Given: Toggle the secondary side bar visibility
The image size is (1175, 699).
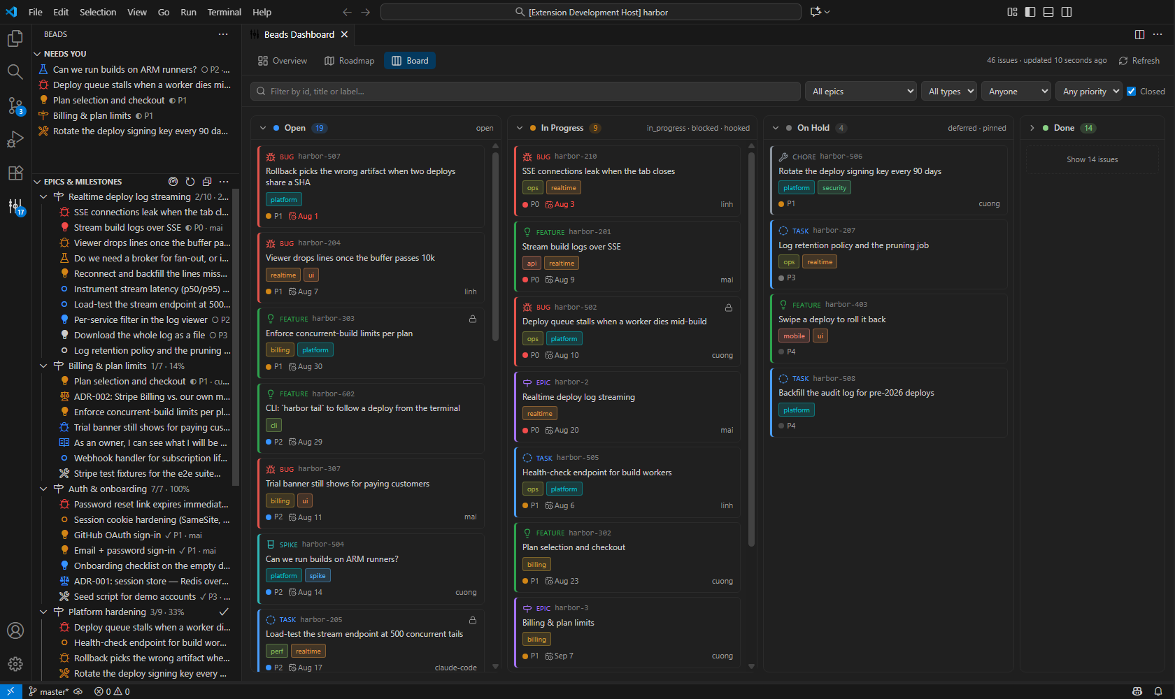Looking at the screenshot, I should 1067,12.
